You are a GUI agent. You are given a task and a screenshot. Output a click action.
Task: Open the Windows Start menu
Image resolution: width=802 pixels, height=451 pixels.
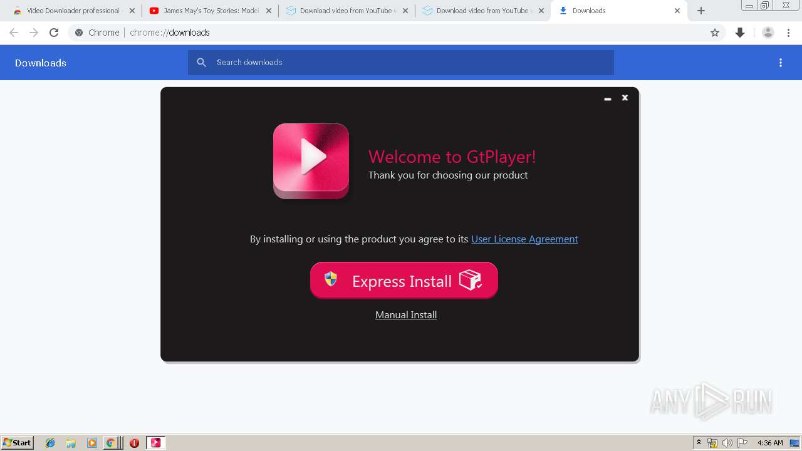18,443
